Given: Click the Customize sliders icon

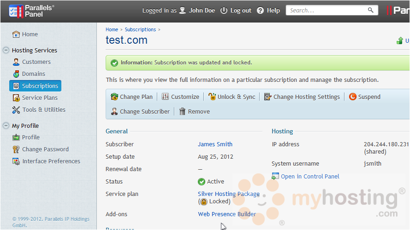Looking at the screenshot, I should click(x=165, y=97).
